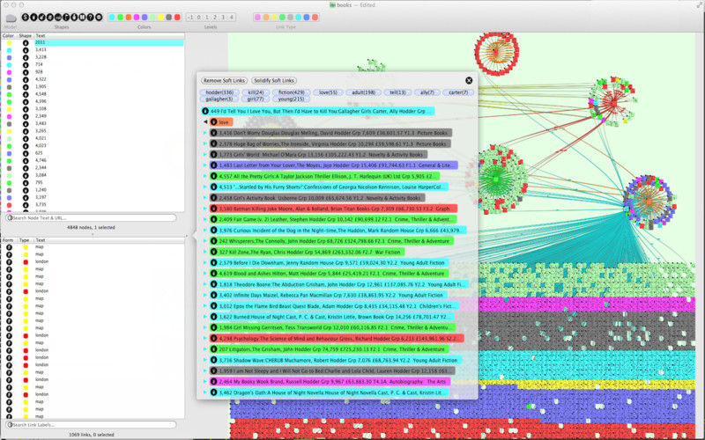Screen dimensions: 705x440
Task: Set level to 2
Action: pos(215,17)
